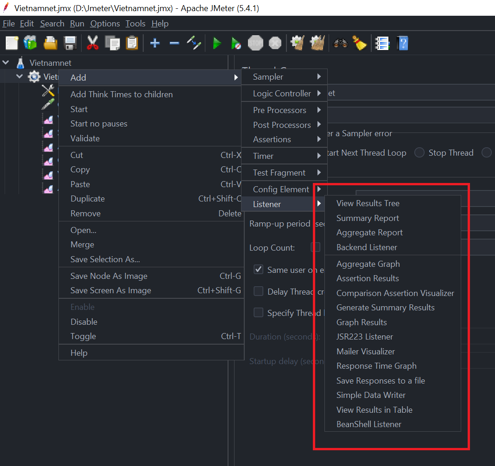495x466 pixels.
Task: Click the Toggle enable/disable toolbar icon
Action: click(x=194, y=43)
